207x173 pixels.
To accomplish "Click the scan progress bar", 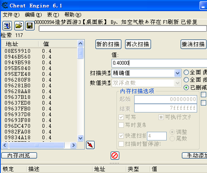I will (x=123, y=28).
